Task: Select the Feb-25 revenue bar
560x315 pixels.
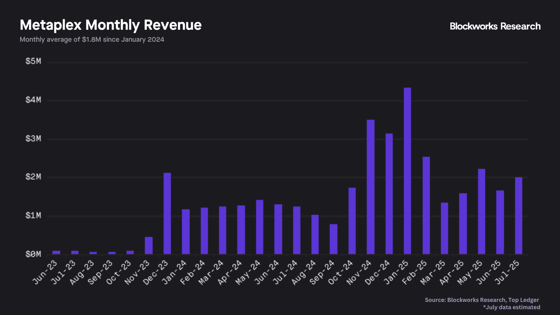Action: point(426,206)
